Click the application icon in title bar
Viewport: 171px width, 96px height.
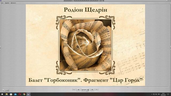click(x=1, y=1)
